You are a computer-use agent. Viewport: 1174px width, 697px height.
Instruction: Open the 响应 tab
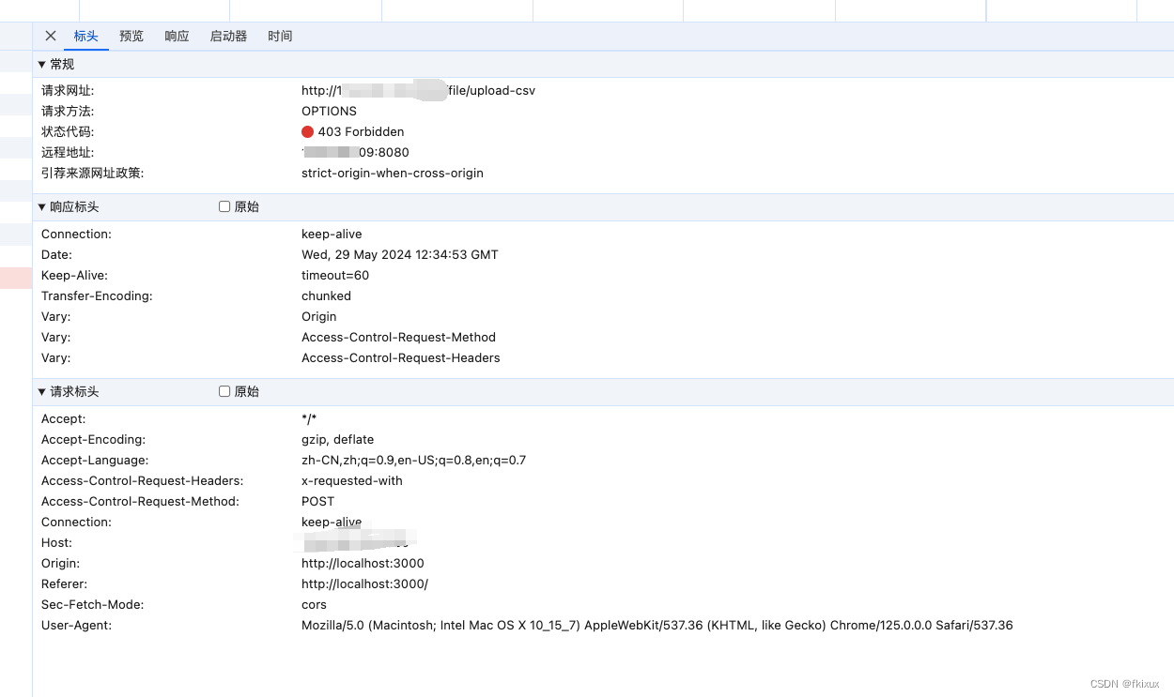177,36
